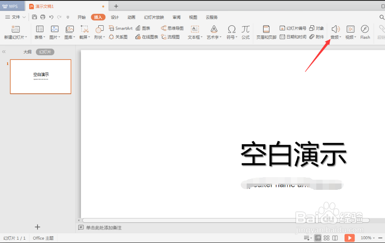Screen dimensions: 385x243
Task: Click the 艺术字 WordArt icon
Action: tap(214, 29)
